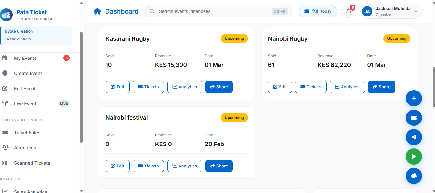Screen dimensions: 435x193
Task: Share the Nairobi festival event
Action: pos(219,166)
